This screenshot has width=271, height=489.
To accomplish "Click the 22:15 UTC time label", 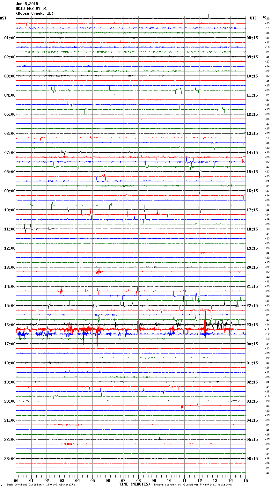I will pos(252,306).
